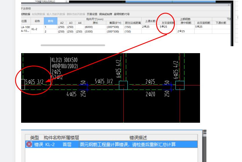The image size is (242, 162).
Task: Click the 4Φ25 bottom rebar annotation
Action: 71,94
